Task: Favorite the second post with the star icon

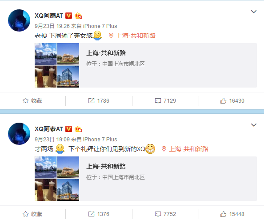Action: 32,214
